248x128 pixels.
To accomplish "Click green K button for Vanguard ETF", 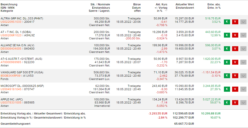I will (227, 76).
